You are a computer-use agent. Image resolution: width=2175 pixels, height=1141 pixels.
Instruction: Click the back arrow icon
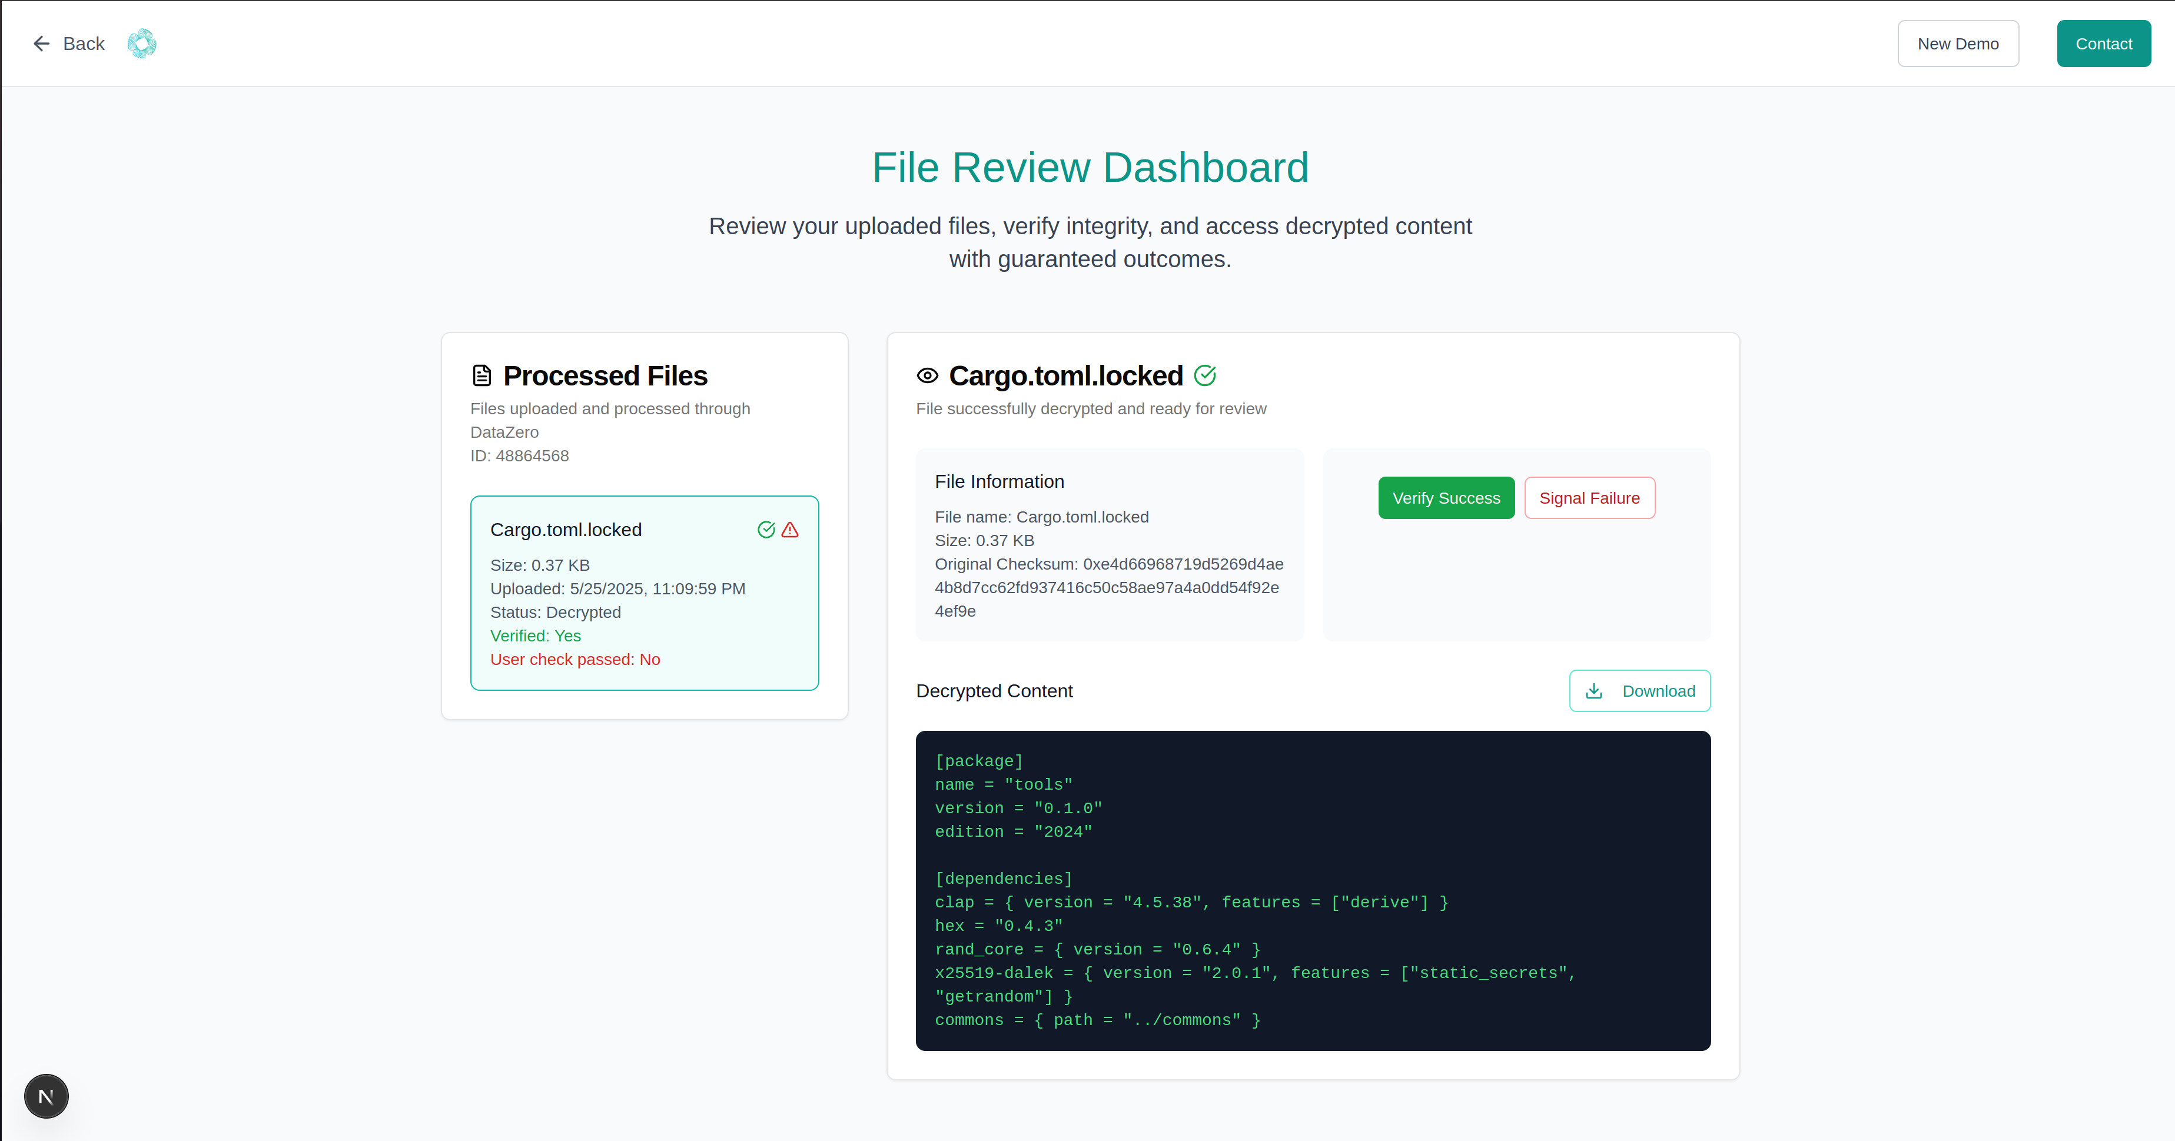(41, 43)
